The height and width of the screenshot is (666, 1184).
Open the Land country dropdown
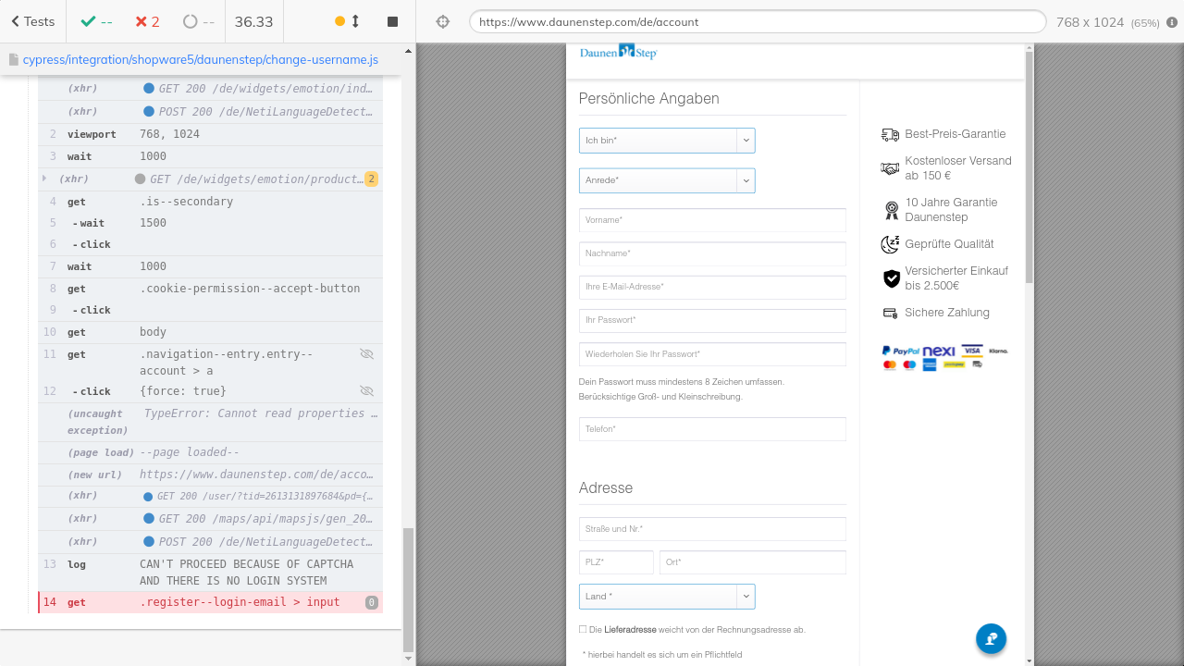(x=667, y=597)
